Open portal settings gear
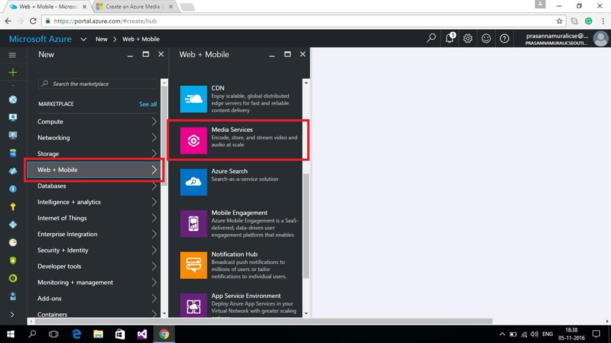The width and height of the screenshot is (611, 343). coord(468,38)
